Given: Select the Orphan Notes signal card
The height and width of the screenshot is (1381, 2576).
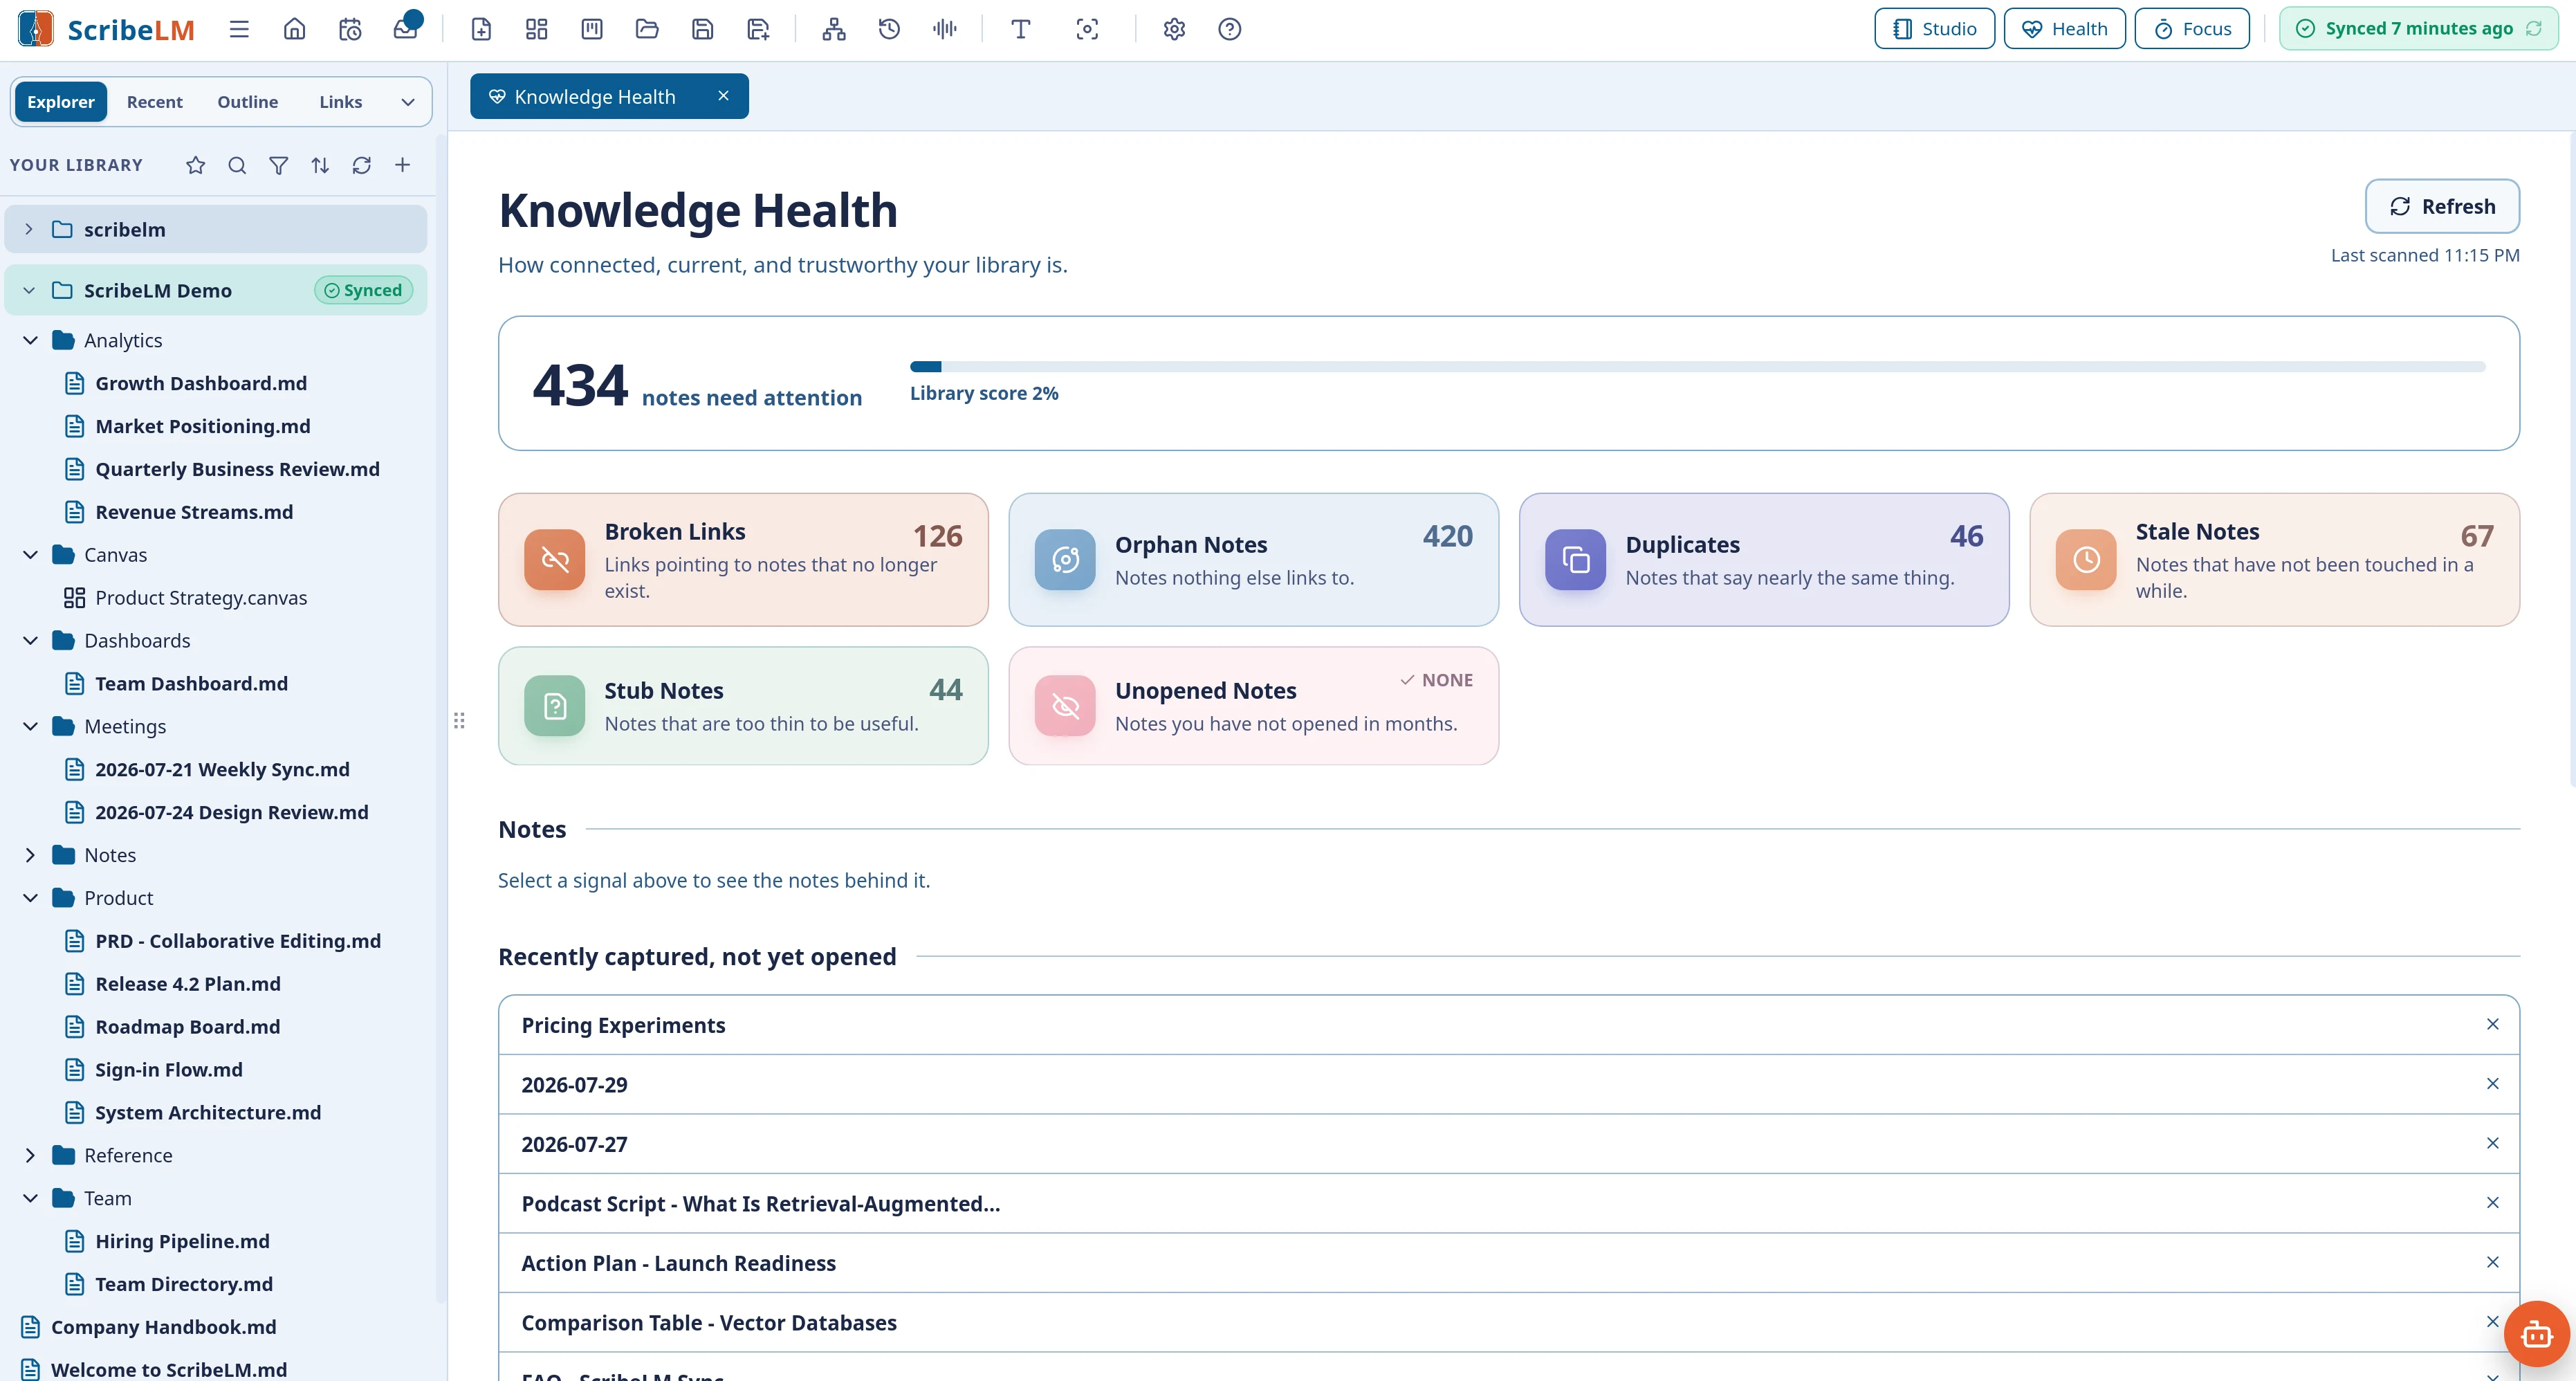Looking at the screenshot, I should pos(1254,560).
